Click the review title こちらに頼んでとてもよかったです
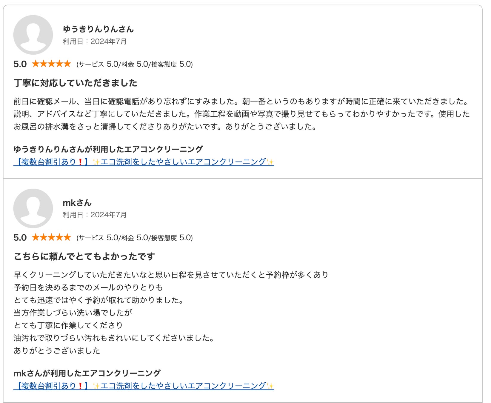Image resolution: width=491 pixels, height=403 pixels. pos(84,256)
